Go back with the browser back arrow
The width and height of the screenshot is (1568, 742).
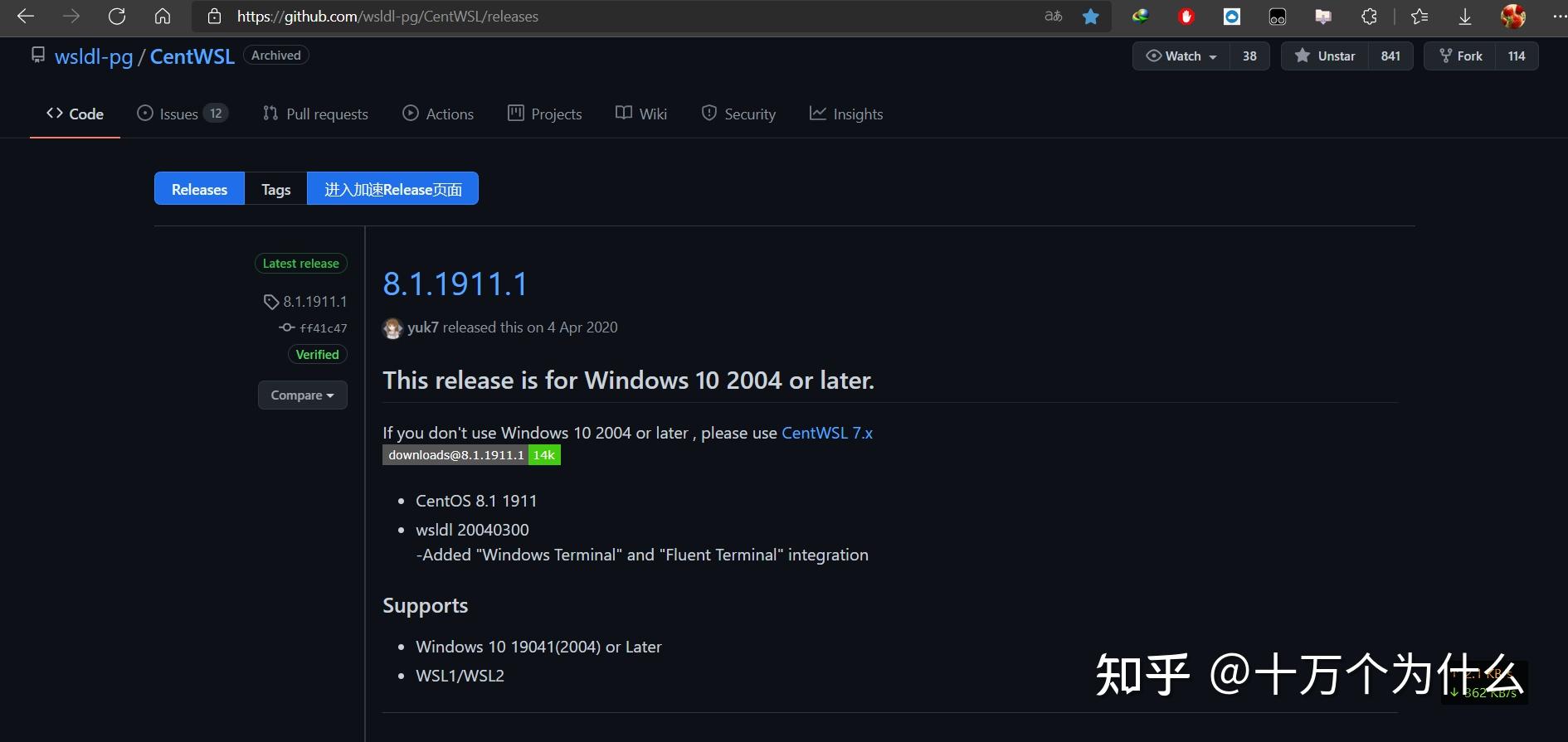[26, 16]
